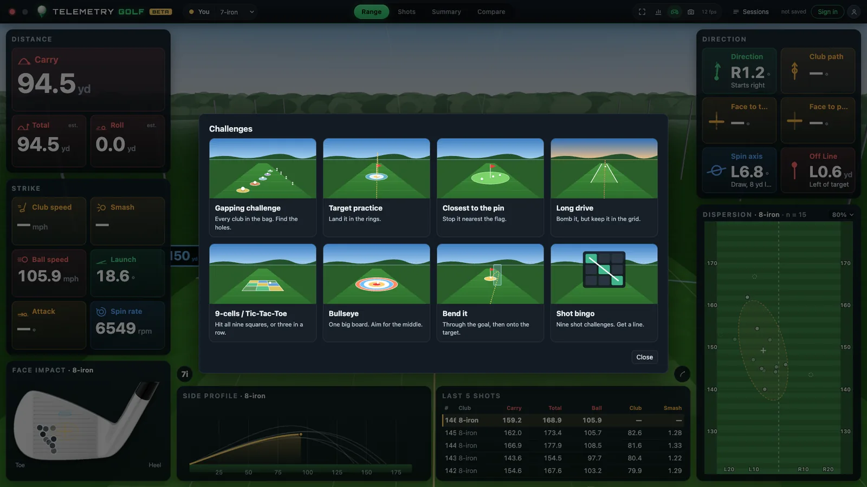The height and width of the screenshot is (487, 867).
Task: Click the Carry 94.5 yd tile
Action: click(x=88, y=80)
